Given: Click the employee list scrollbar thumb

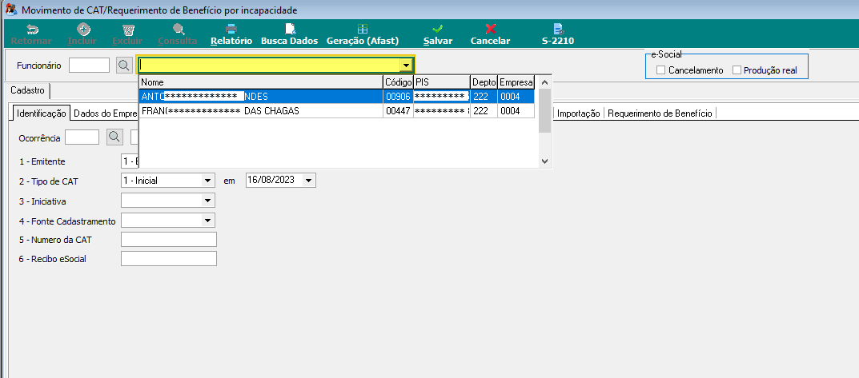Looking at the screenshot, I should pyautogui.click(x=544, y=110).
